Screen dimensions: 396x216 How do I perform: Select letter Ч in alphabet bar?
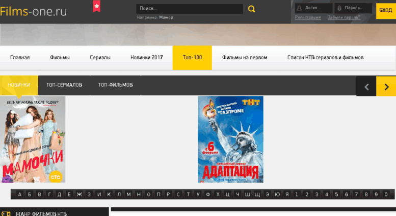click(x=237, y=194)
